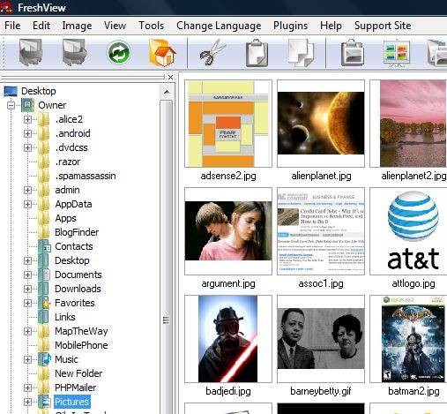The height and width of the screenshot is (414, 447).
Task: Click the tree scrollbar up arrow
Action: coord(167,92)
